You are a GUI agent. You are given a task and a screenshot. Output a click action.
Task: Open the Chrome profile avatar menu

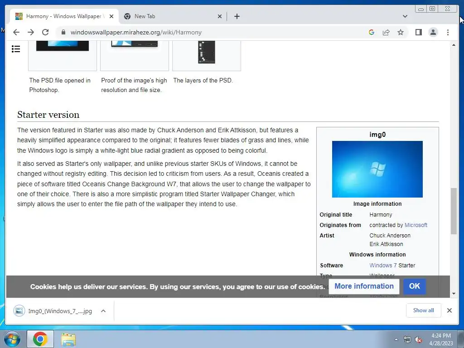tap(433, 32)
